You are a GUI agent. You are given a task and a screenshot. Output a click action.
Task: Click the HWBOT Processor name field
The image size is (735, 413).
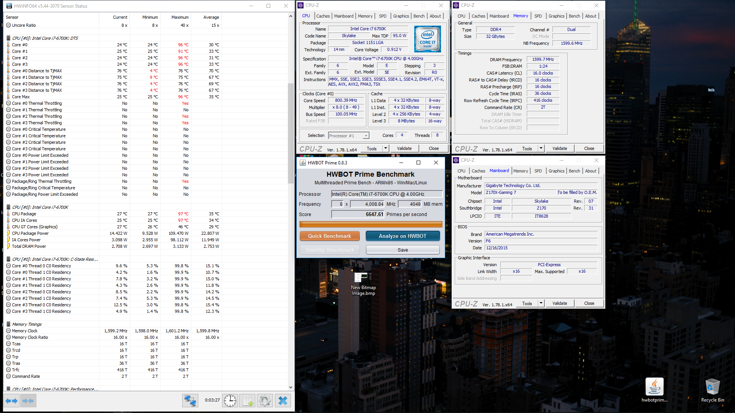387,194
